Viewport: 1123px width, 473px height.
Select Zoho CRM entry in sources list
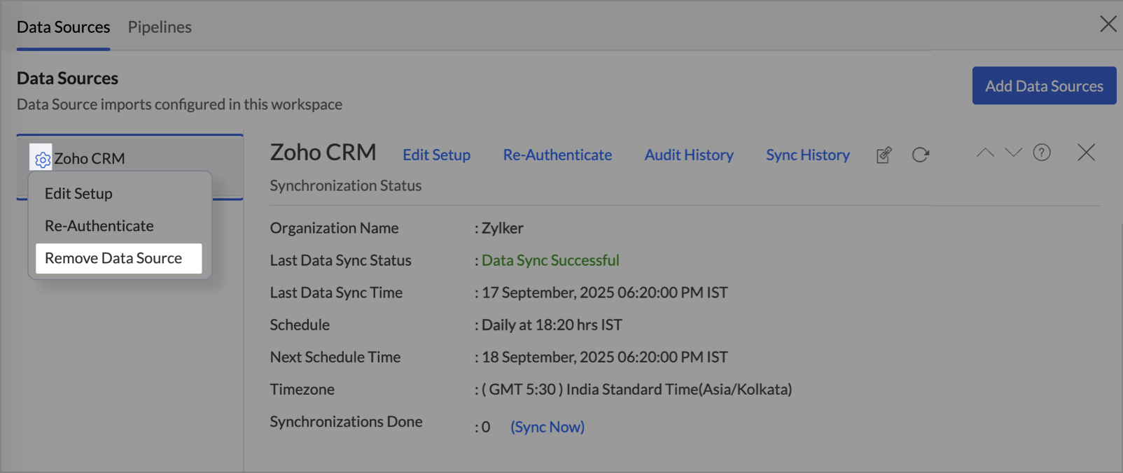tap(90, 159)
